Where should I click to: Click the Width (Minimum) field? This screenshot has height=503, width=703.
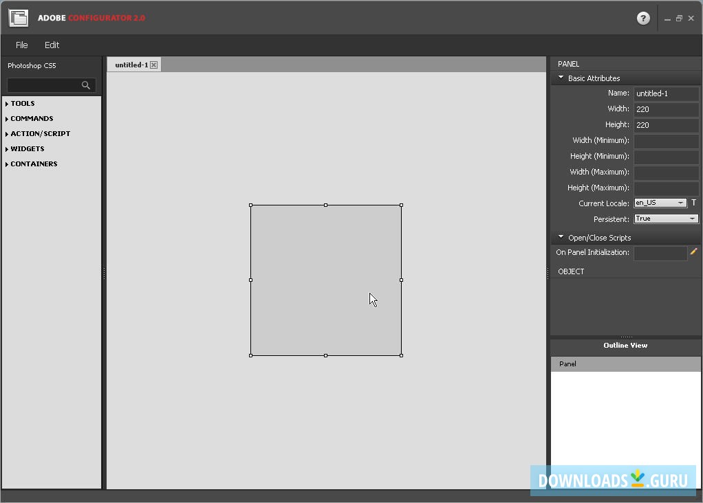[x=666, y=141]
